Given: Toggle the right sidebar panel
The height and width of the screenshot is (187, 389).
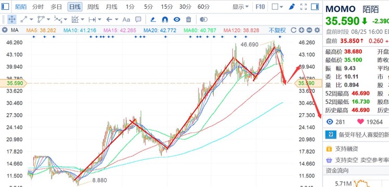Looking at the screenshot, I should [315, 7].
